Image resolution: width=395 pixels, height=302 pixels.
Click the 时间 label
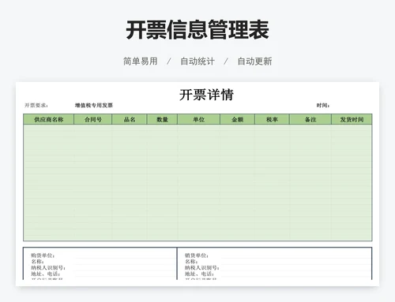pyautogui.click(x=323, y=106)
